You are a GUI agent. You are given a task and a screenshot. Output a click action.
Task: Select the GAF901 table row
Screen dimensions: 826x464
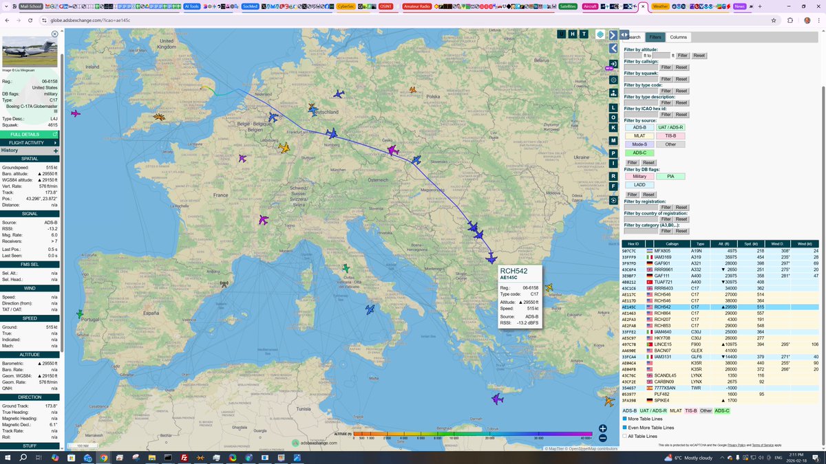(719, 263)
